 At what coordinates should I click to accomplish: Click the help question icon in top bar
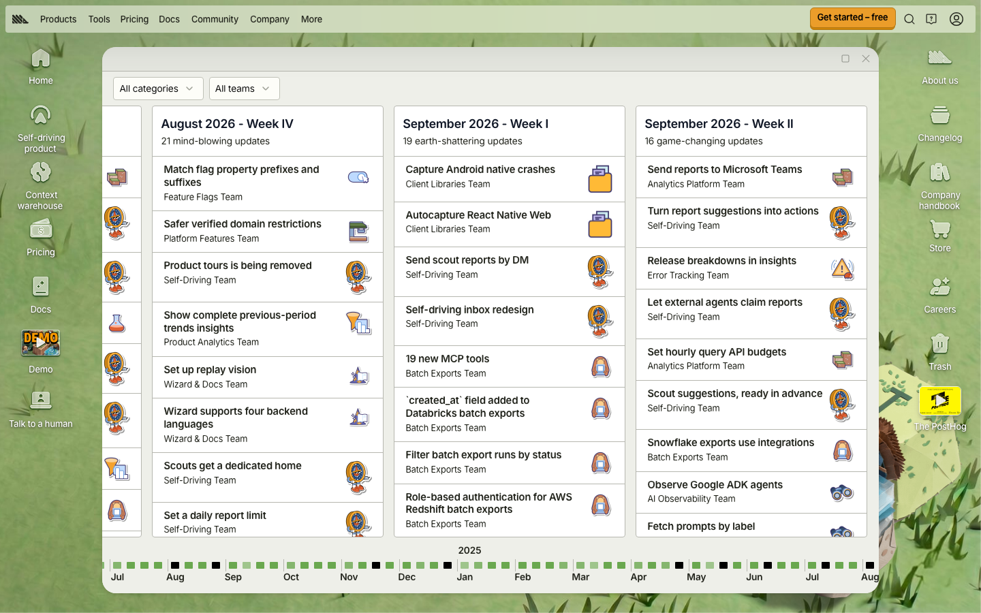[931, 19]
